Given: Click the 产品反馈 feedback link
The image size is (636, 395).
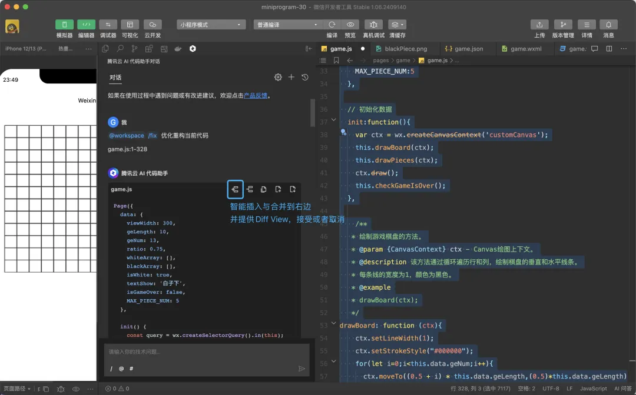Looking at the screenshot, I should 256,95.
